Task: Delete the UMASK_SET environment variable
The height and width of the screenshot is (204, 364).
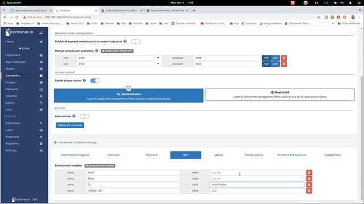Action: 309,190
